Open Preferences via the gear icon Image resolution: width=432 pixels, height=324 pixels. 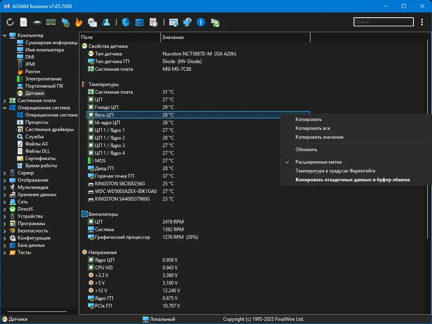[x=93, y=22]
